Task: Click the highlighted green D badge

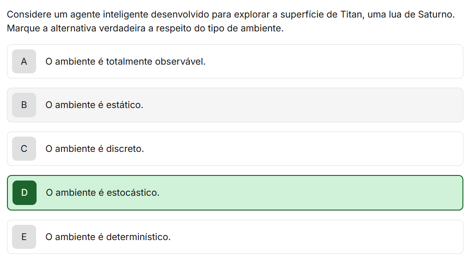Action: (x=25, y=193)
